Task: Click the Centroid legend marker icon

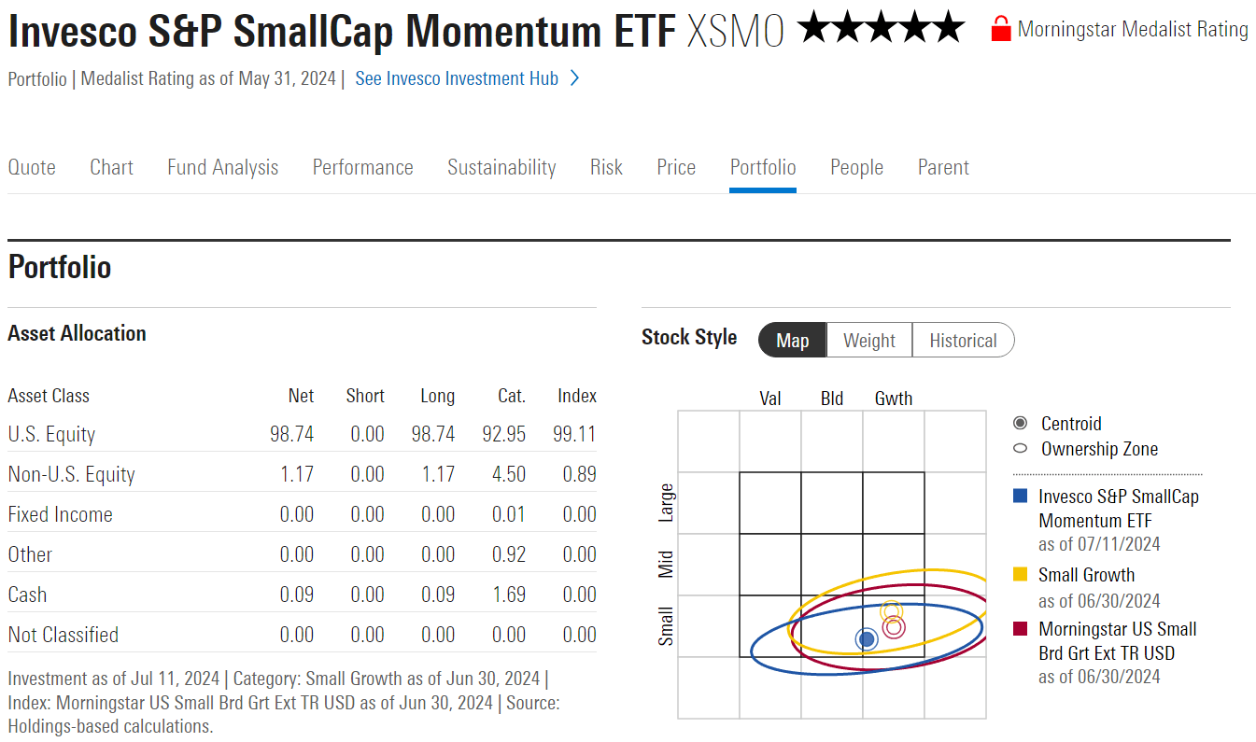Action: tap(1020, 424)
